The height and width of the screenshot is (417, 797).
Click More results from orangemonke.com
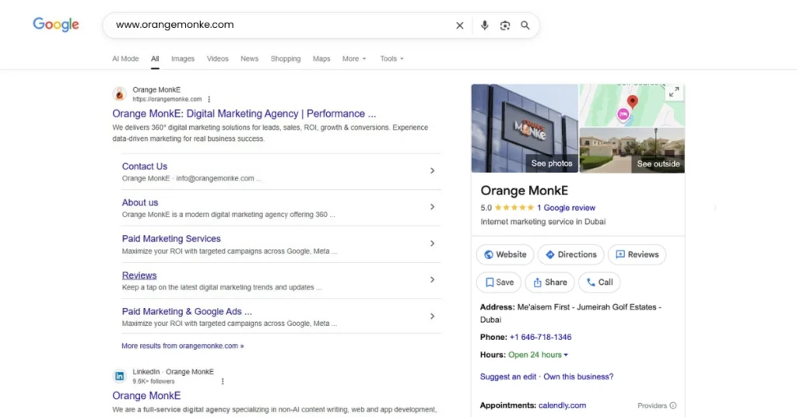(x=182, y=346)
